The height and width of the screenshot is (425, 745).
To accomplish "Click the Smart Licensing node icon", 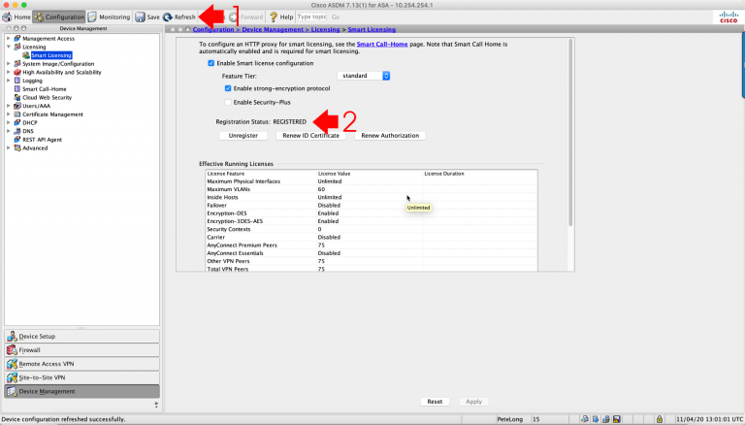I will [26, 55].
